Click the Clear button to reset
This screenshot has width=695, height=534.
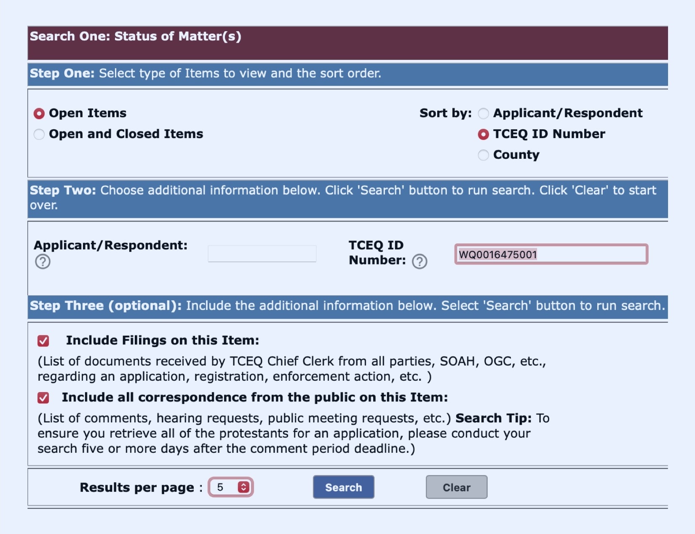(457, 487)
